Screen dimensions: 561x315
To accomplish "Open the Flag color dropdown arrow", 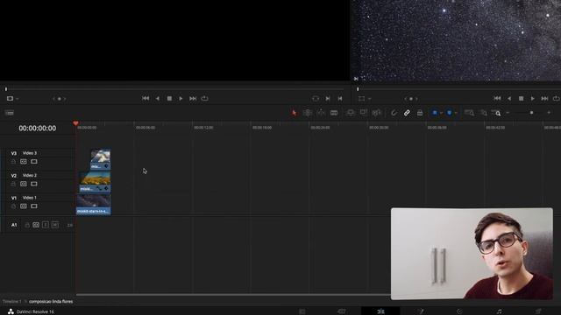I will tap(441, 113).
